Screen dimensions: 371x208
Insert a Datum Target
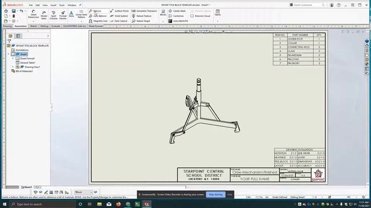(141, 21)
